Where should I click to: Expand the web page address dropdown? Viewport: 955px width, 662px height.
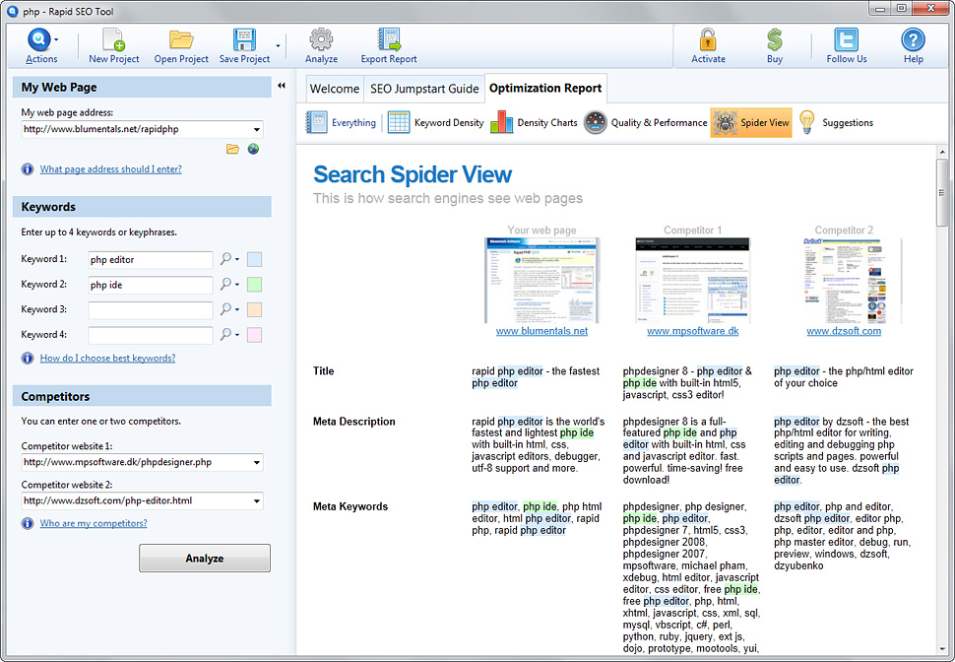point(257,129)
